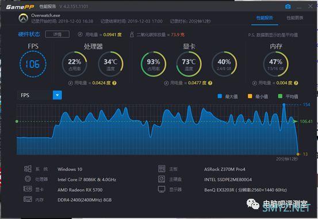Click the screenshot camera icon
Image resolution: width=318 pixels, height=219 pixels.
click(288, 7)
